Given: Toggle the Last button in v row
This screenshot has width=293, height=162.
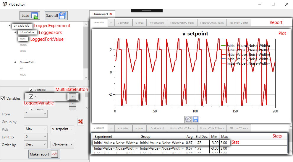Looking at the screenshot, I should click(72, 96).
